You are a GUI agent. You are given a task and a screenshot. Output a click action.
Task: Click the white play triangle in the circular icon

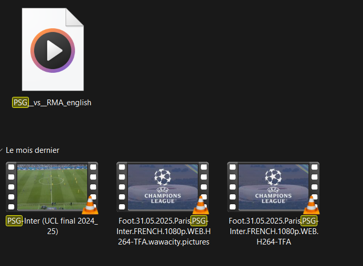pyautogui.click(x=54, y=51)
